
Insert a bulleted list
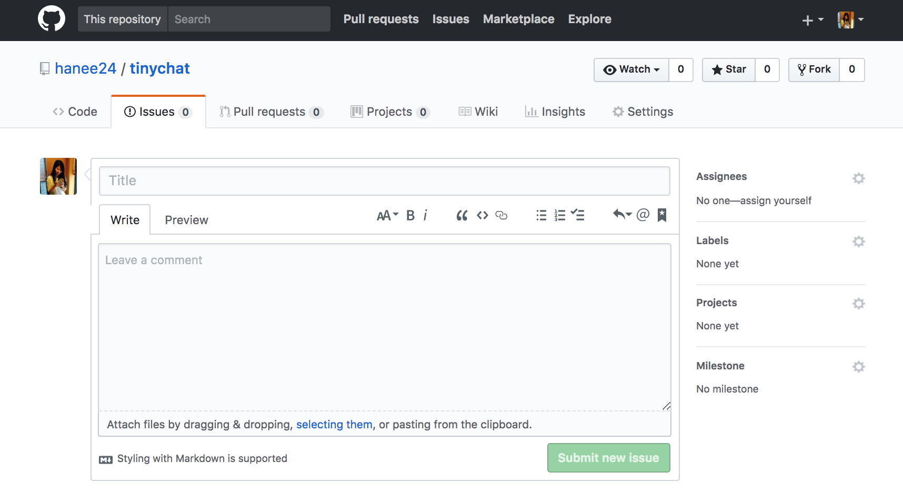(541, 215)
